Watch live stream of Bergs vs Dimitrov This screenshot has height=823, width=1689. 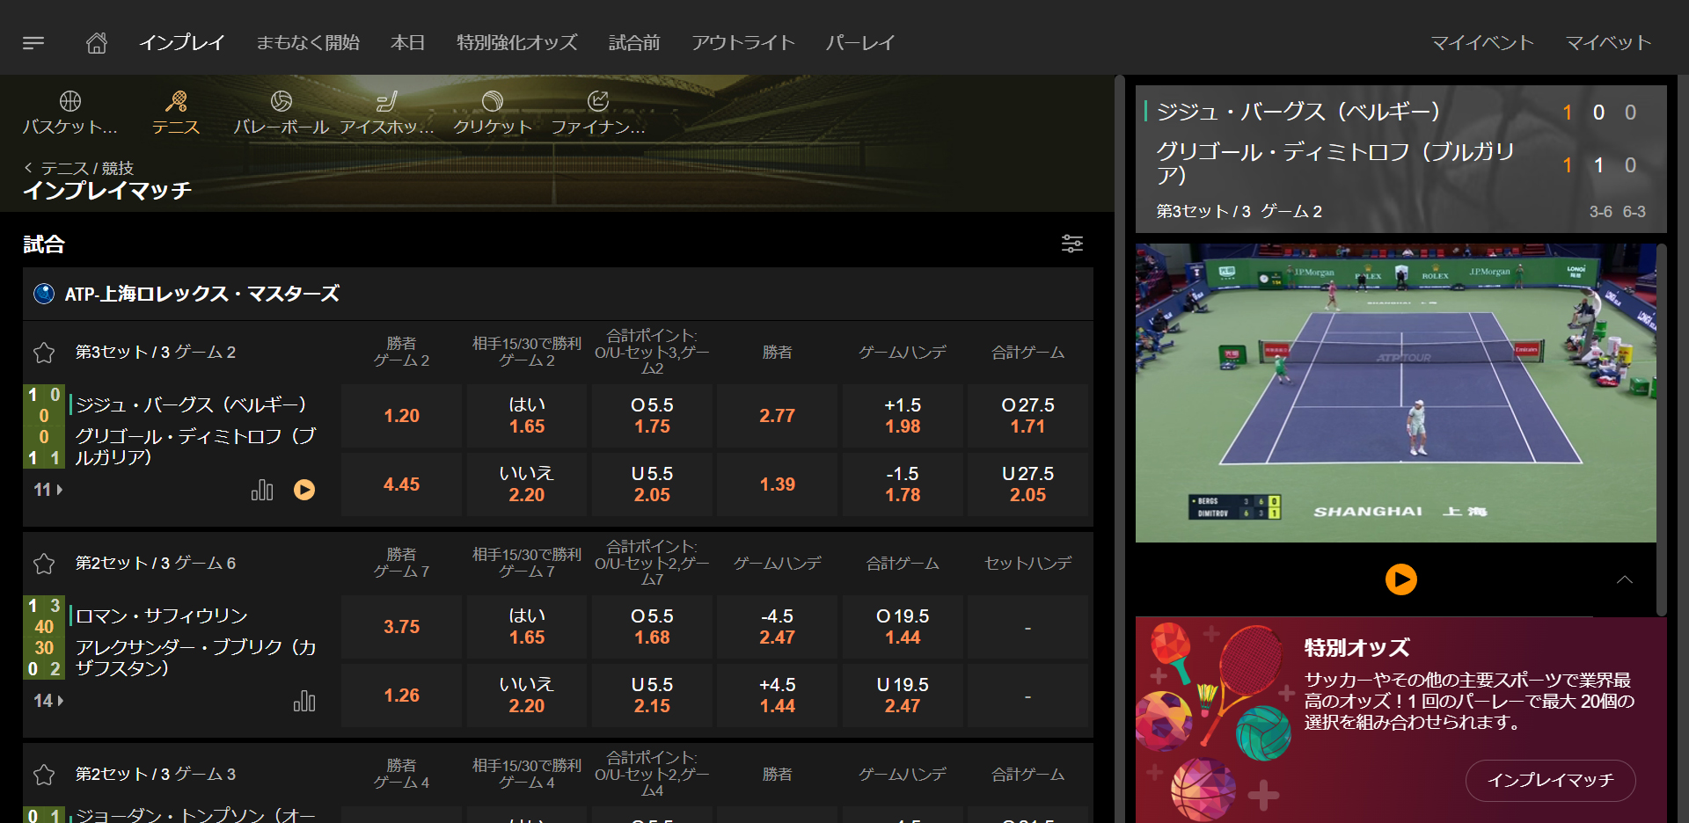coord(304,490)
